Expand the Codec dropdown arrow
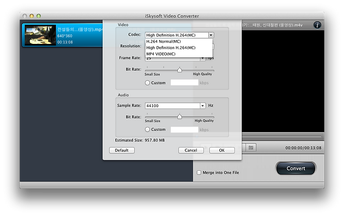344x216 pixels. [x=211, y=35]
